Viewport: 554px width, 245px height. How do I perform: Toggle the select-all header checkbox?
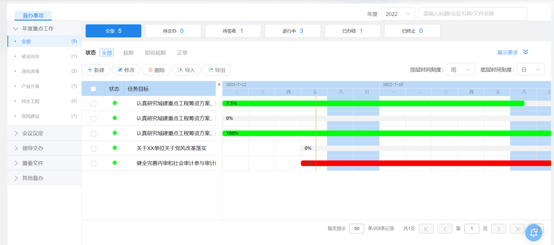coord(93,89)
